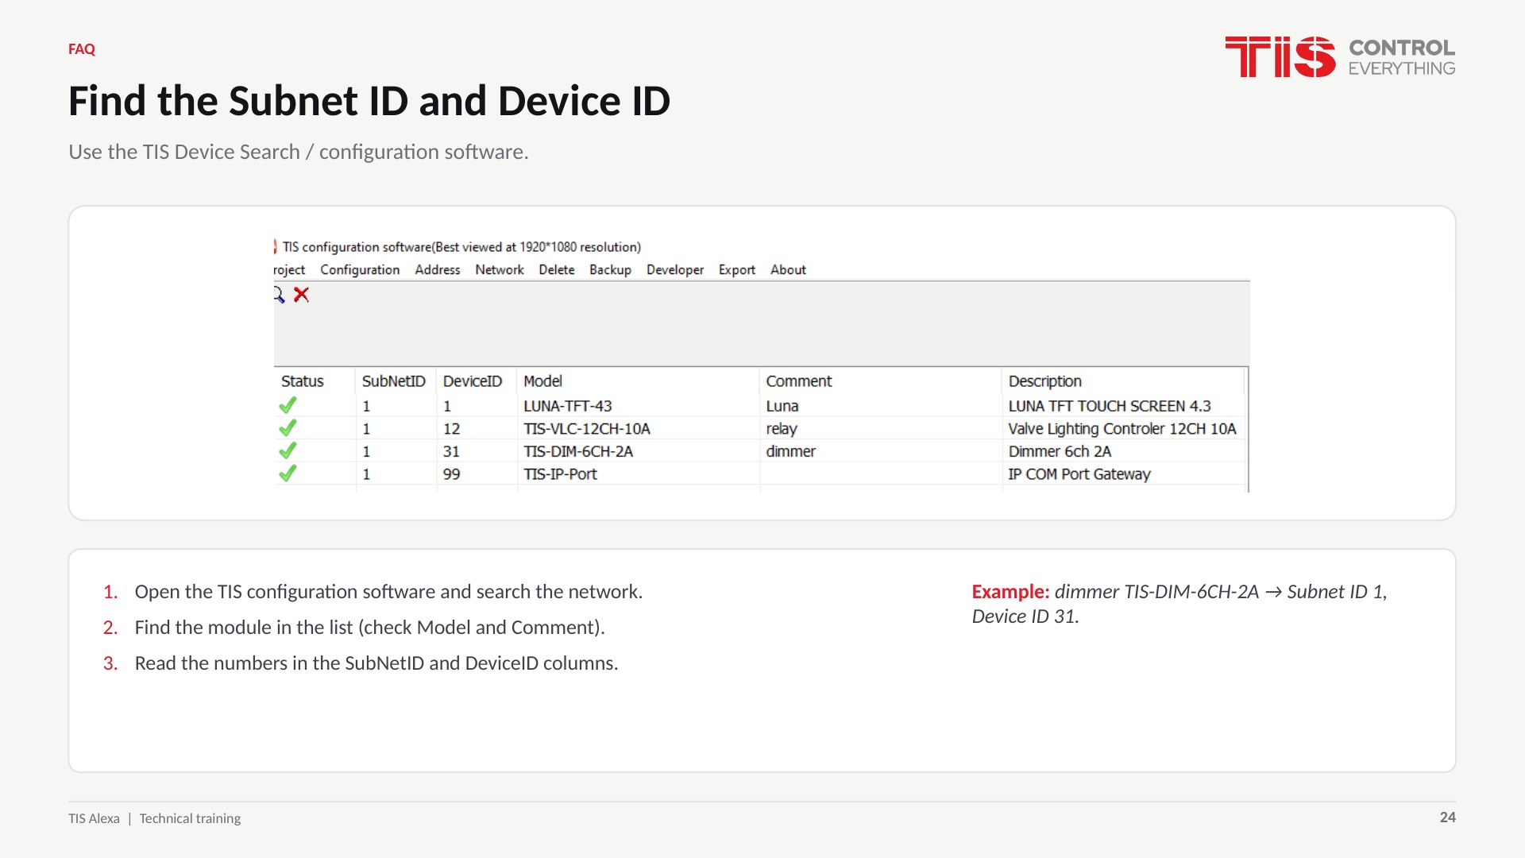The width and height of the screenshot is (1525, 858).
Task: Open the Configuration menu
Action: click(x=360, y=270)
